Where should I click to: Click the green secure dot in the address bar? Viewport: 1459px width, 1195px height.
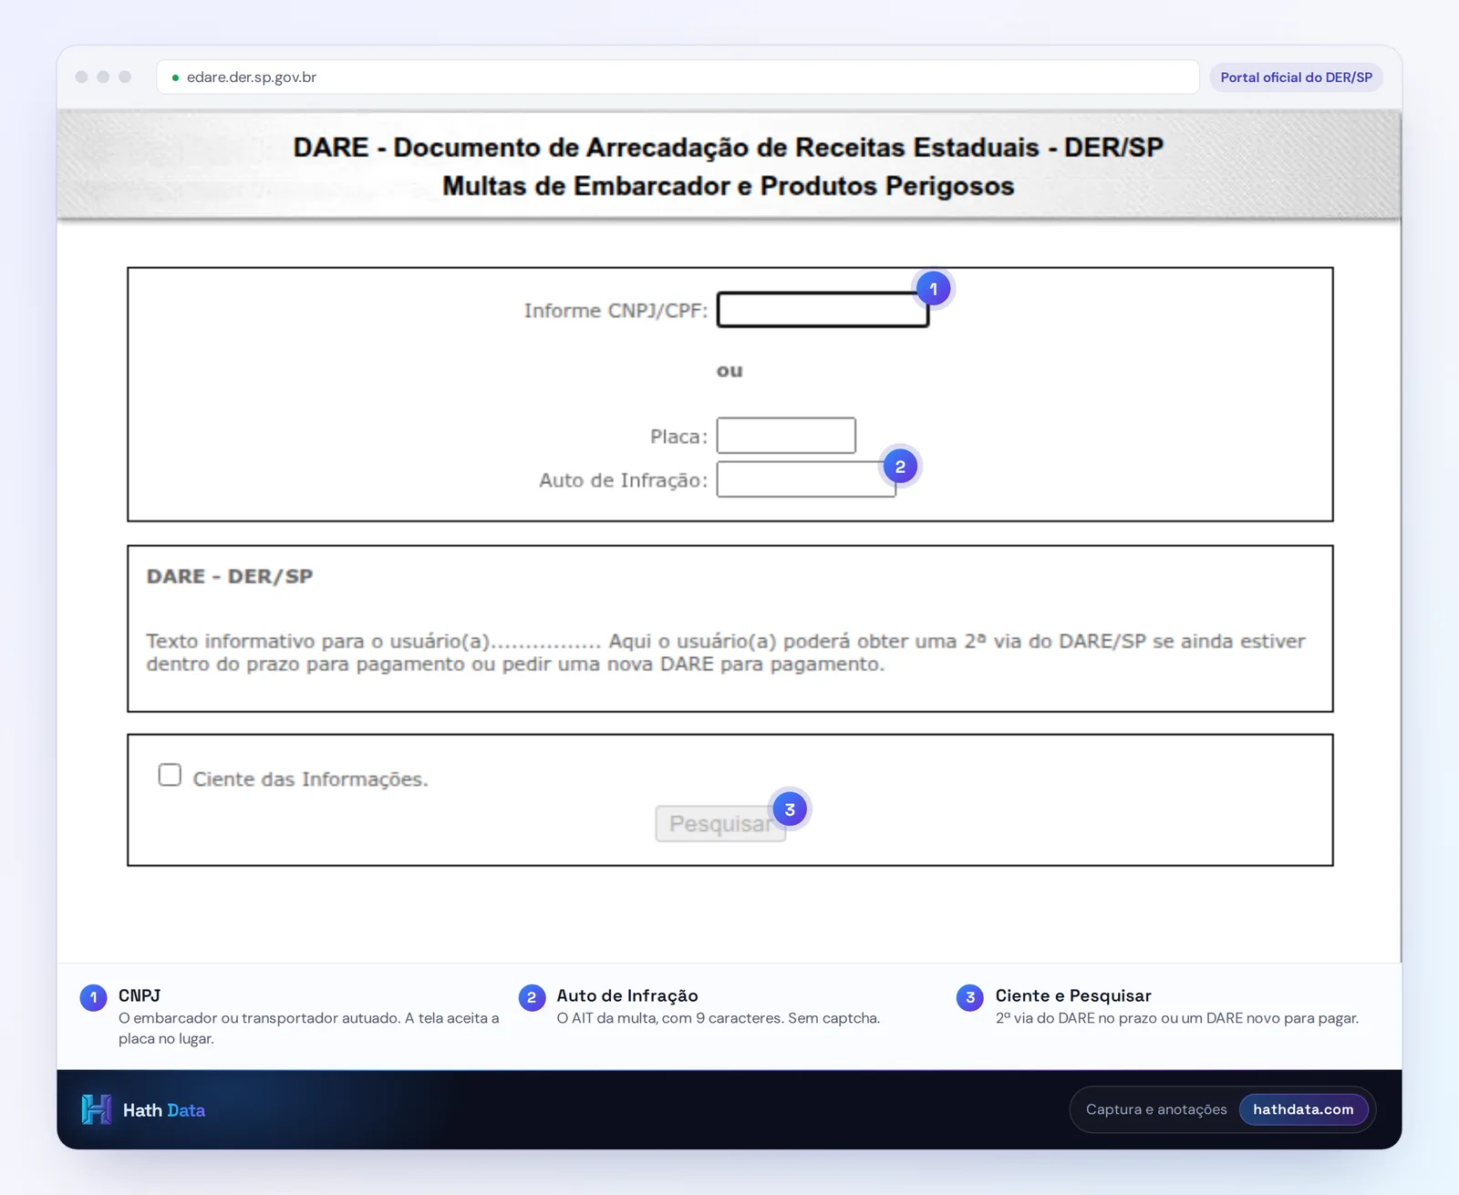click(x=175, y=78)
